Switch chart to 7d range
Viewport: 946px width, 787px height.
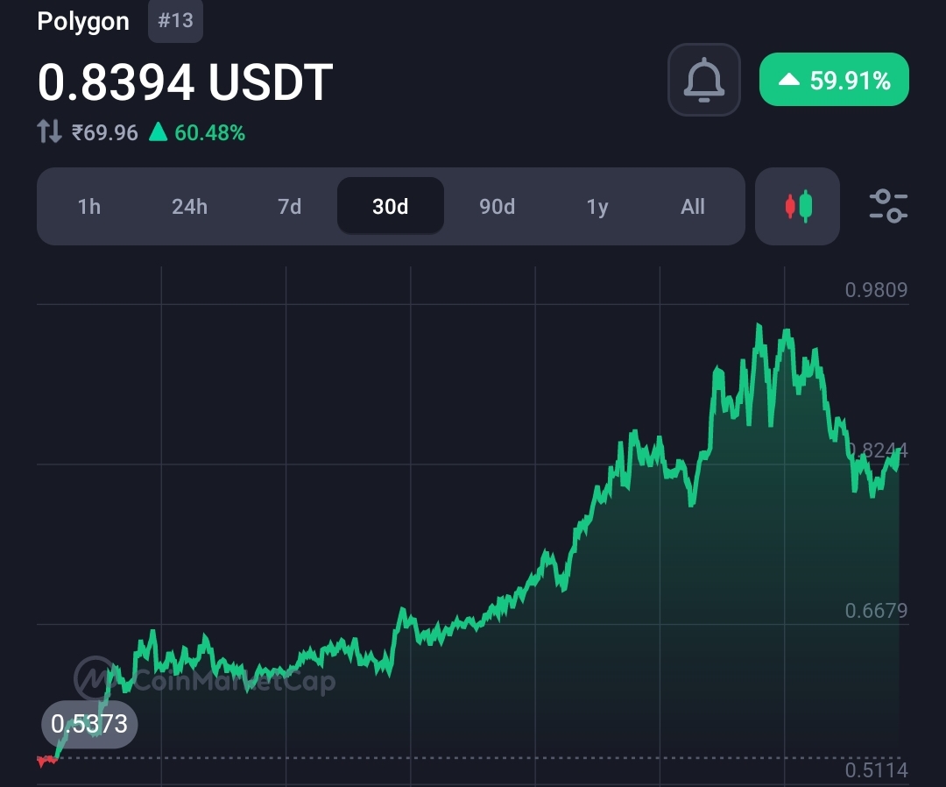pyautogui.click(x=289, y=207)
